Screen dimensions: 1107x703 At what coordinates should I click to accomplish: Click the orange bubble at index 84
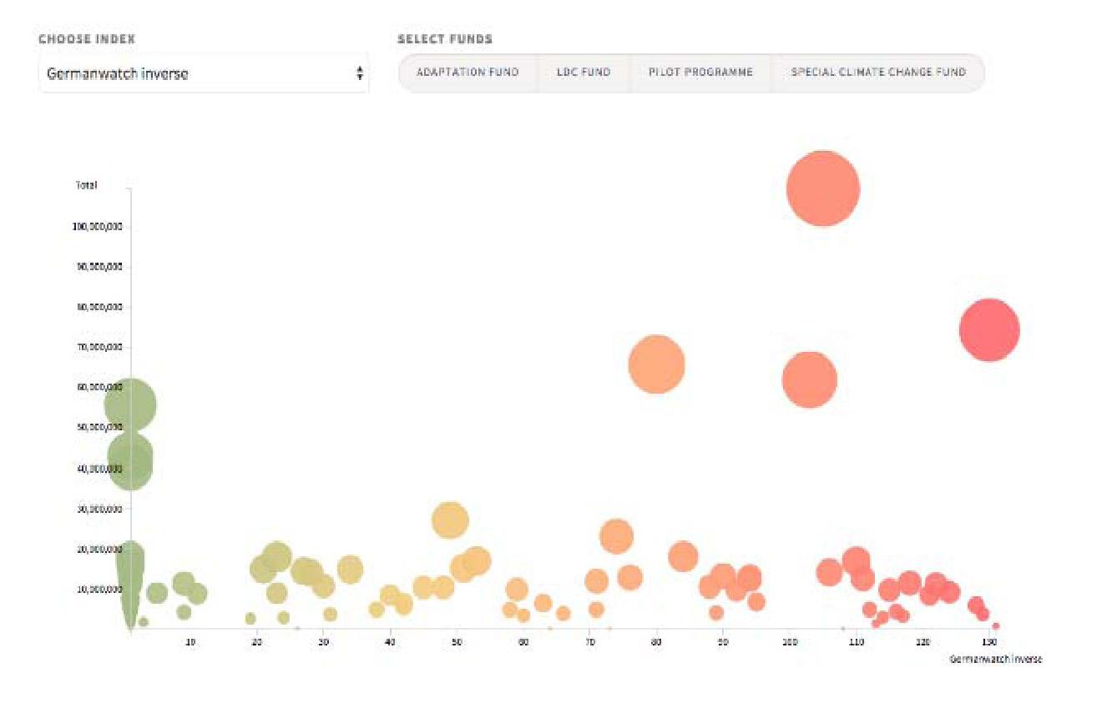[x=683, y=556]
